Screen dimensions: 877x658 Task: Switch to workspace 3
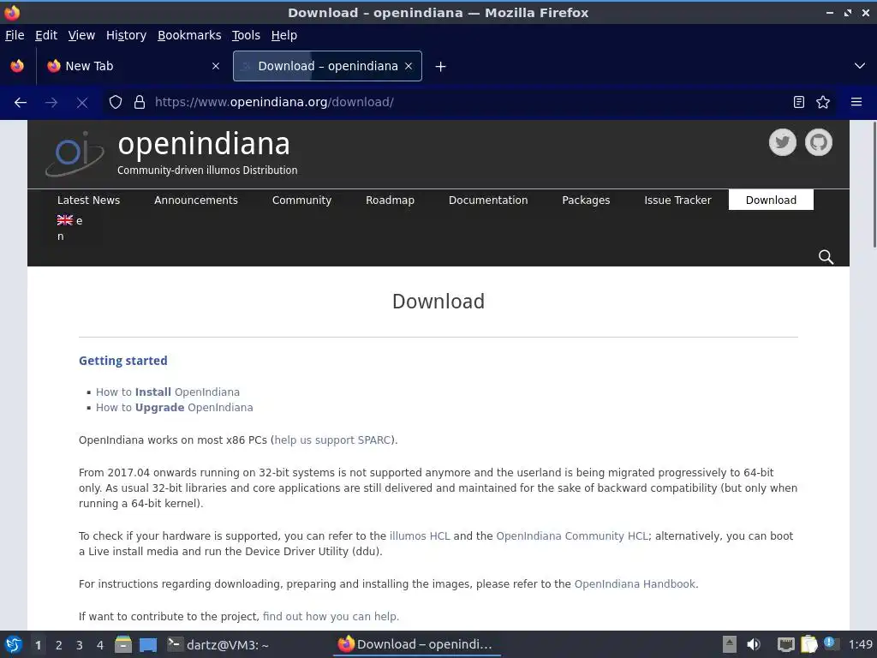pyautogui.click(x=80, y=645)
